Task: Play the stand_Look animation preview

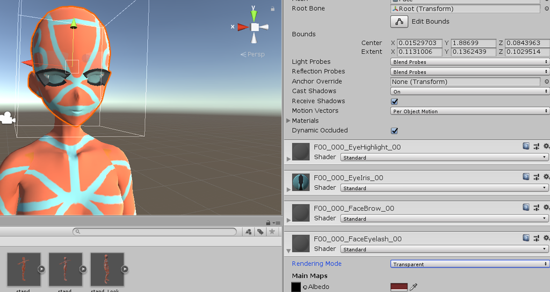Action: tap(125, 269)
